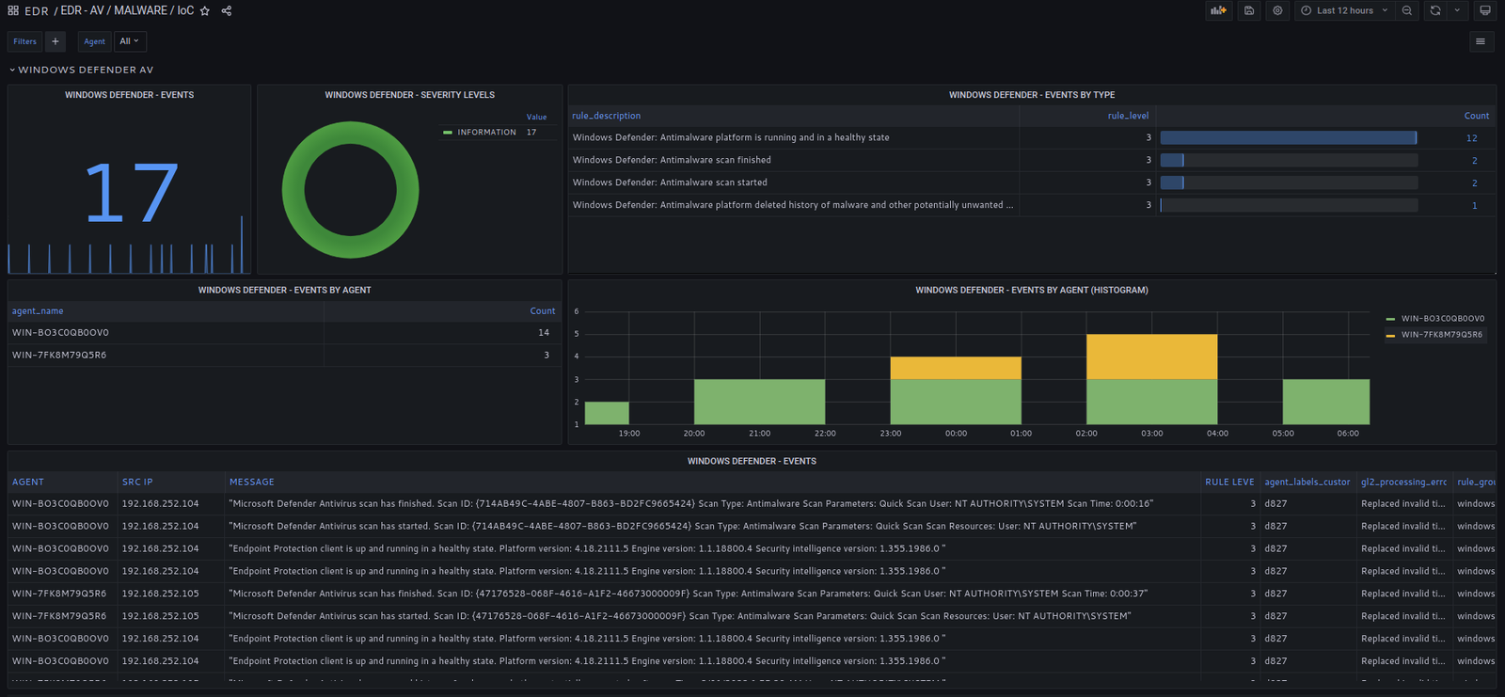Open the Last 12 hours time picker
The height and width of the screenshot is (697, 1505).
[x=1345, y=10]
